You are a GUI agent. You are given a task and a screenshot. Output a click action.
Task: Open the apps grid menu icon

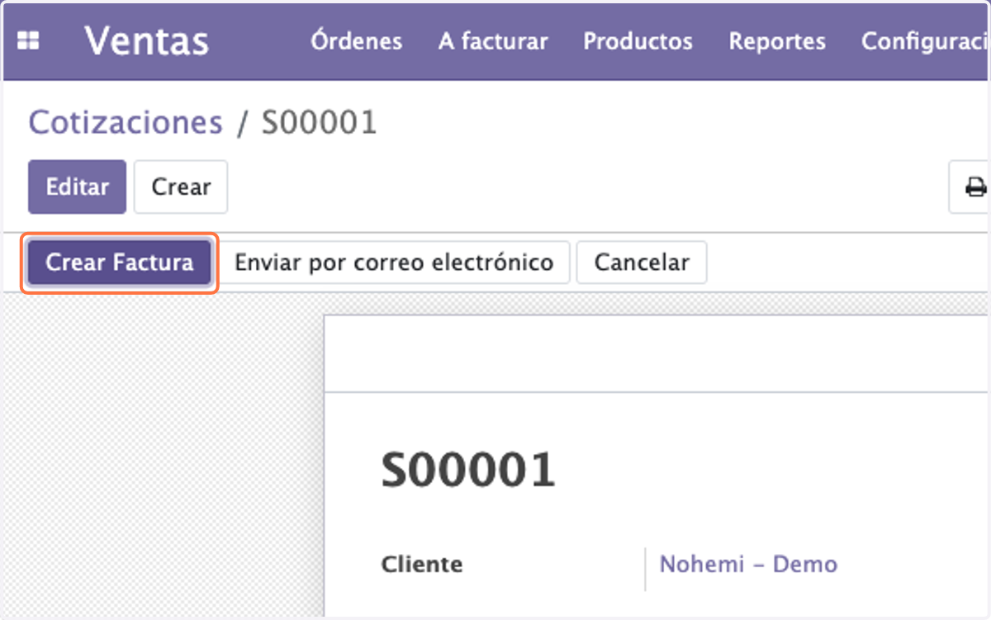(x=28, y=41)
